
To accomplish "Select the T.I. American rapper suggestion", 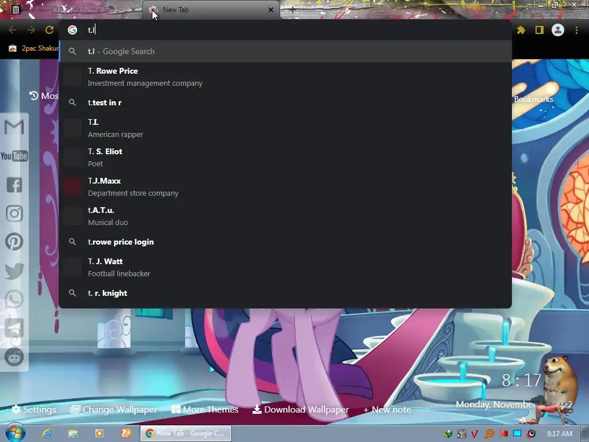I will (285, 128).
